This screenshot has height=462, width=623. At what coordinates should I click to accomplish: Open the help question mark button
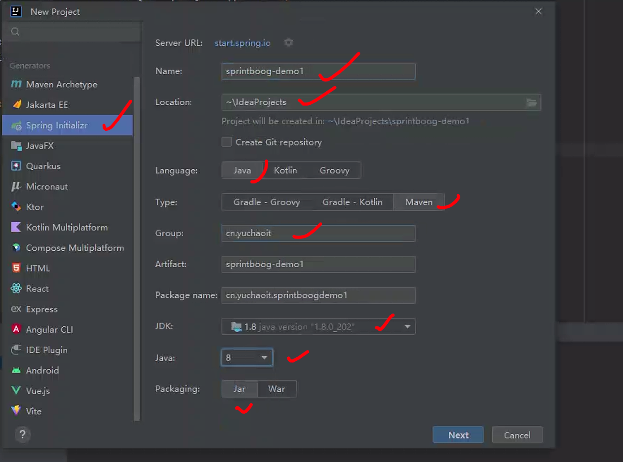pos(22,434)
